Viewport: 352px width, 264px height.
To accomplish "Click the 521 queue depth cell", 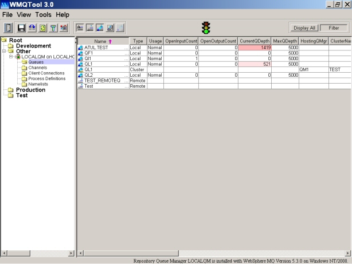I will pos(255,64).
